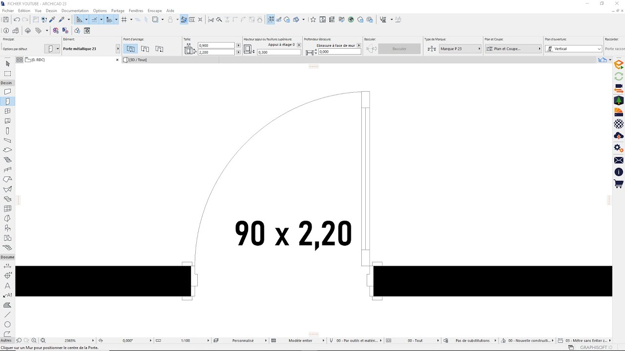Open the Fenêtres menu

136,10
